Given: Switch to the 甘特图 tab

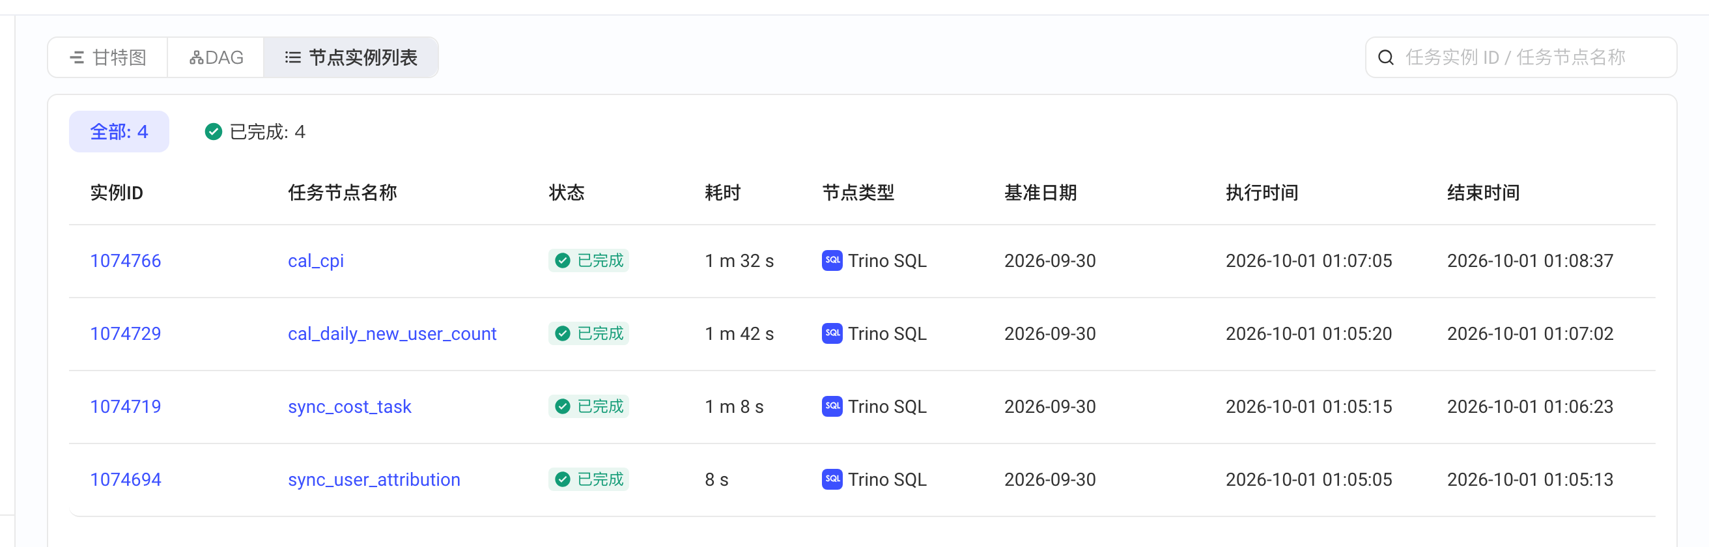Looking at the screenshot, I should pyautogui.click(x=107, y=58).
